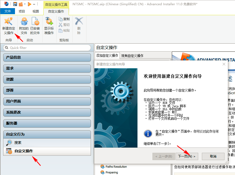Image resolution: width=235 pixels, height=175 pixels.
Task: Click 取消 to dismiss the wizard
Action: point(213,156)
